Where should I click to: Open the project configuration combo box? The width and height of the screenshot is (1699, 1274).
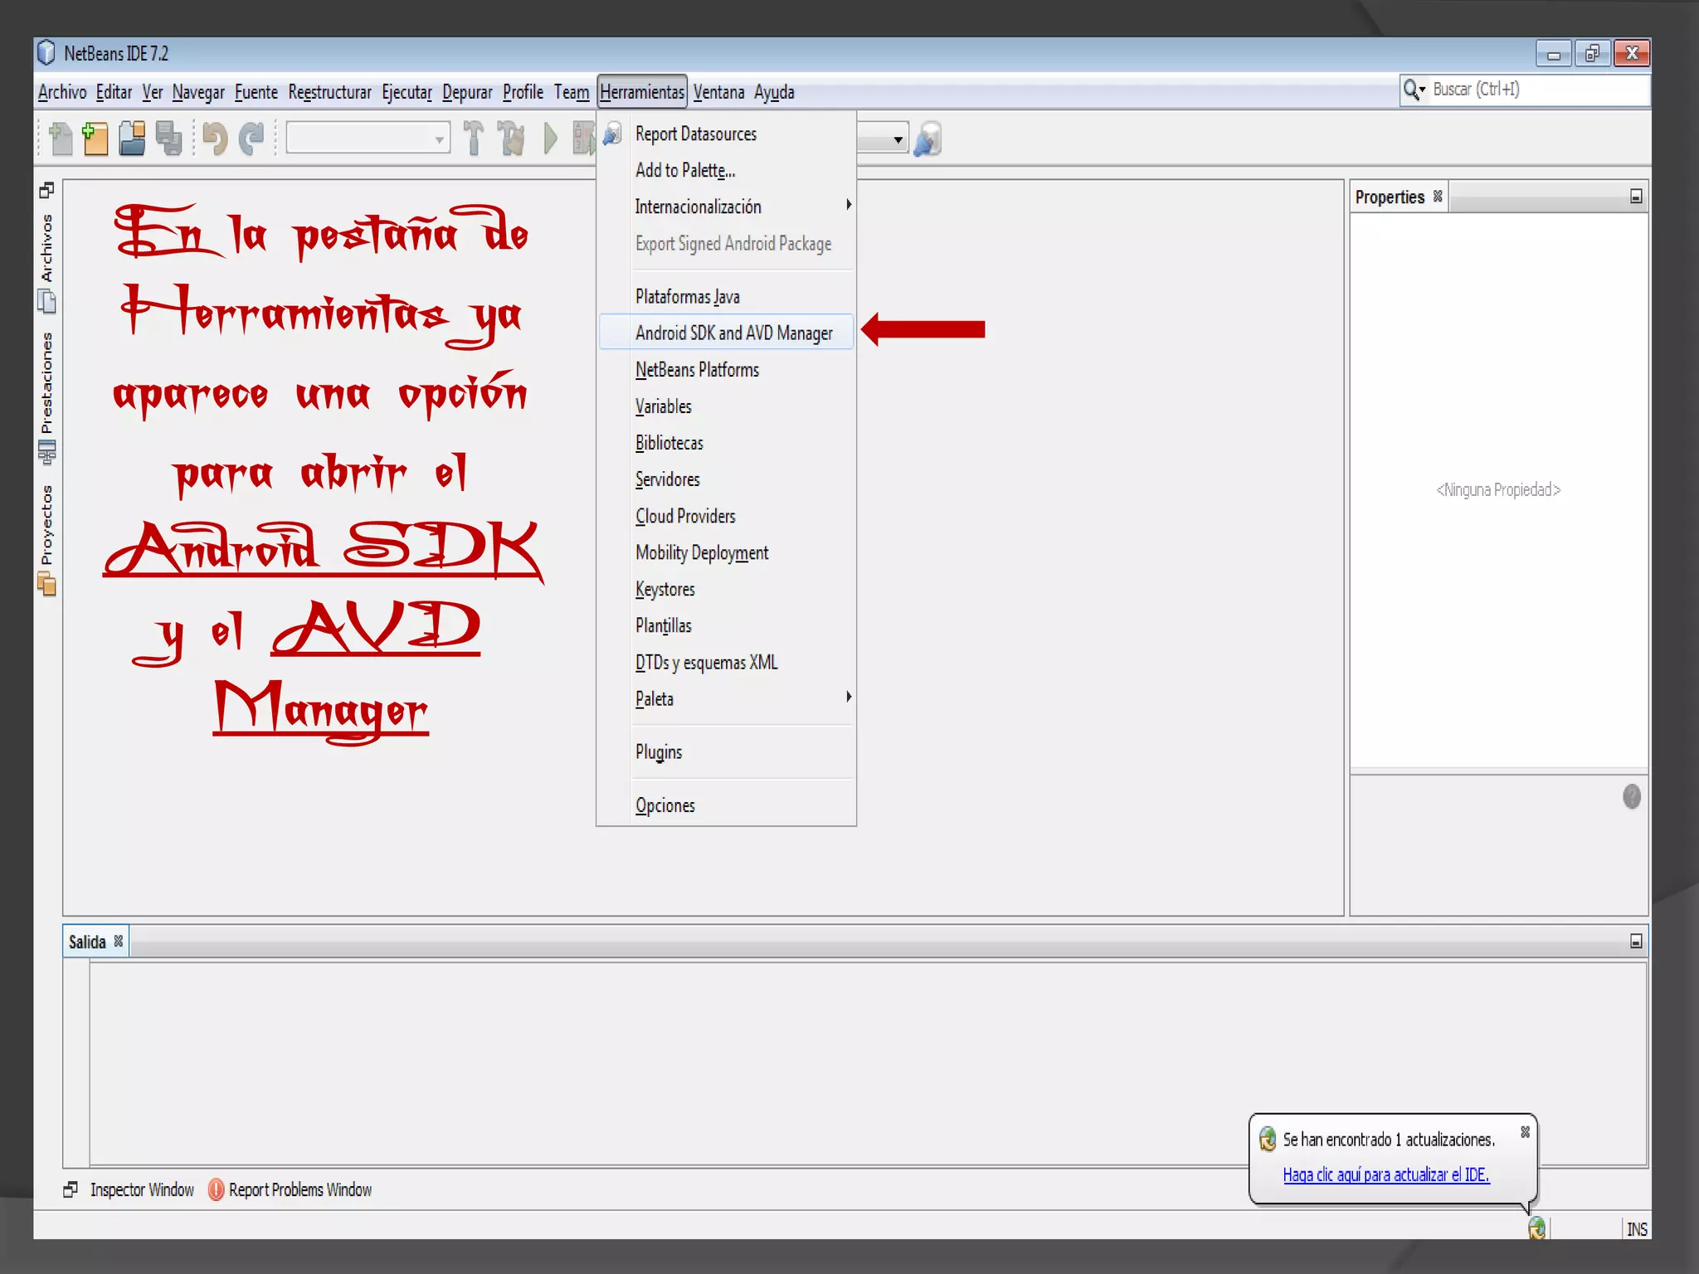368,139
